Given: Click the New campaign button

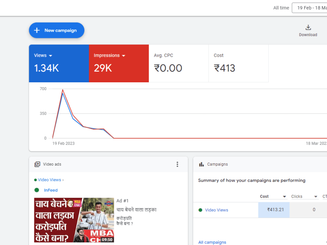Looking at the screenshot, I should (x=57, y=30).
